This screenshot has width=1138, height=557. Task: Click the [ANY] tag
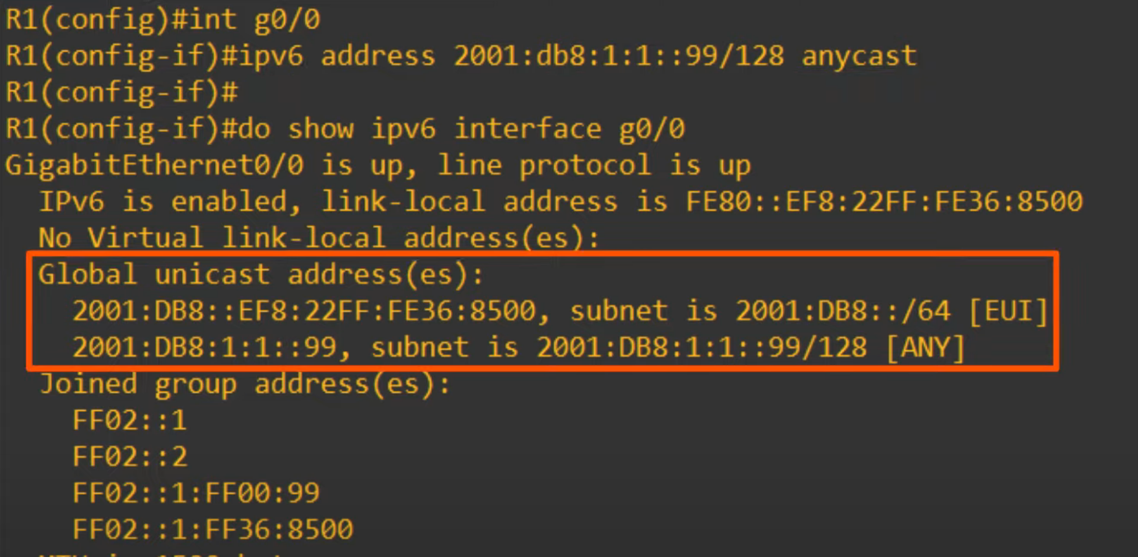pyautogui.click(x=926, y=348)
